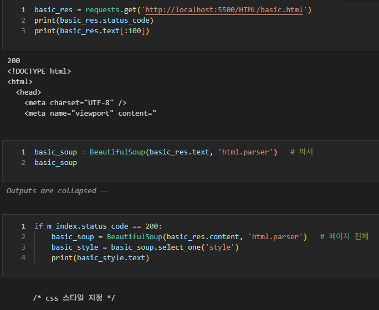The height and width of the screenshot is (310, 379).
Task: Click 'basic_res.content' in third cell
Action: [203, 237]
